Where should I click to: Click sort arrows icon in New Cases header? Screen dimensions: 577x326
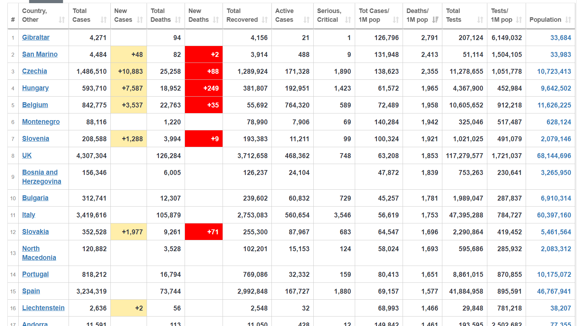click(140, 20)
